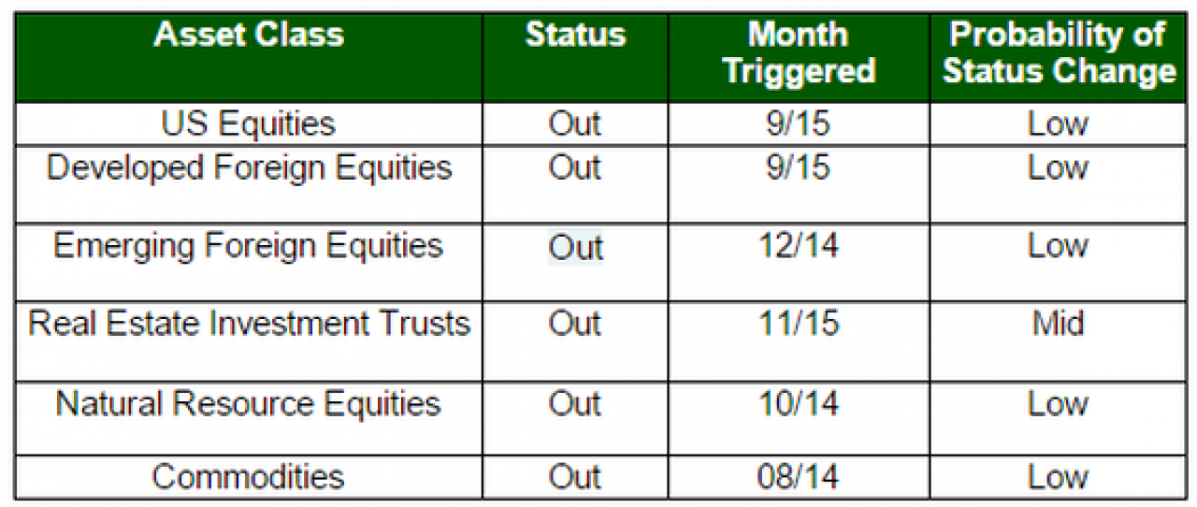Click the highlighted Out status for Emerging Equities
This screenshot has width=1197, height=507.
click(575, 247)
